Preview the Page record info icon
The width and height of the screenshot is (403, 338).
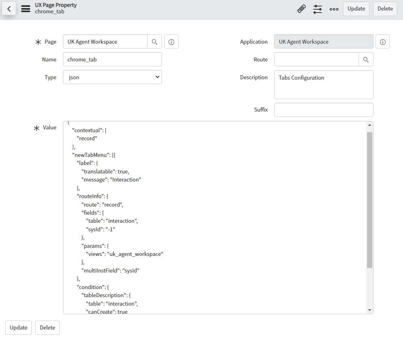coord(172,42)
